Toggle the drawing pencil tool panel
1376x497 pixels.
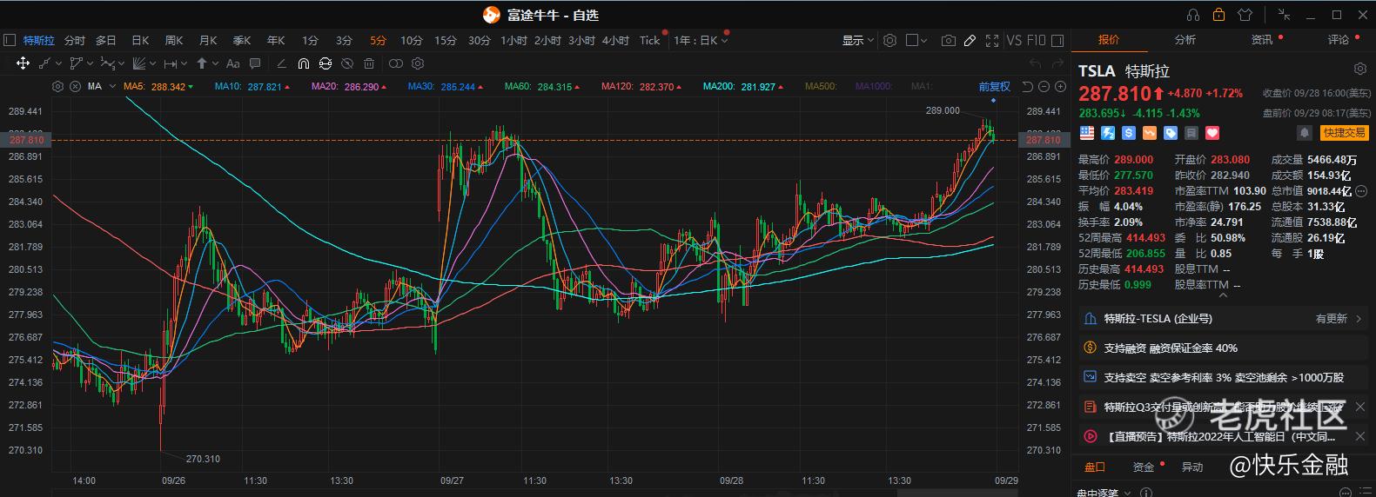coord(970,40)
